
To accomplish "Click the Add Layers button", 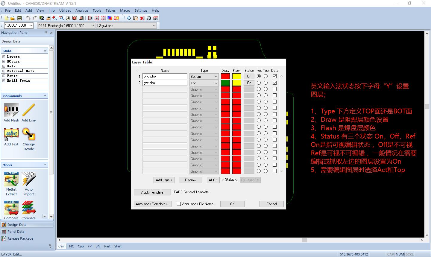I will 164,180.
